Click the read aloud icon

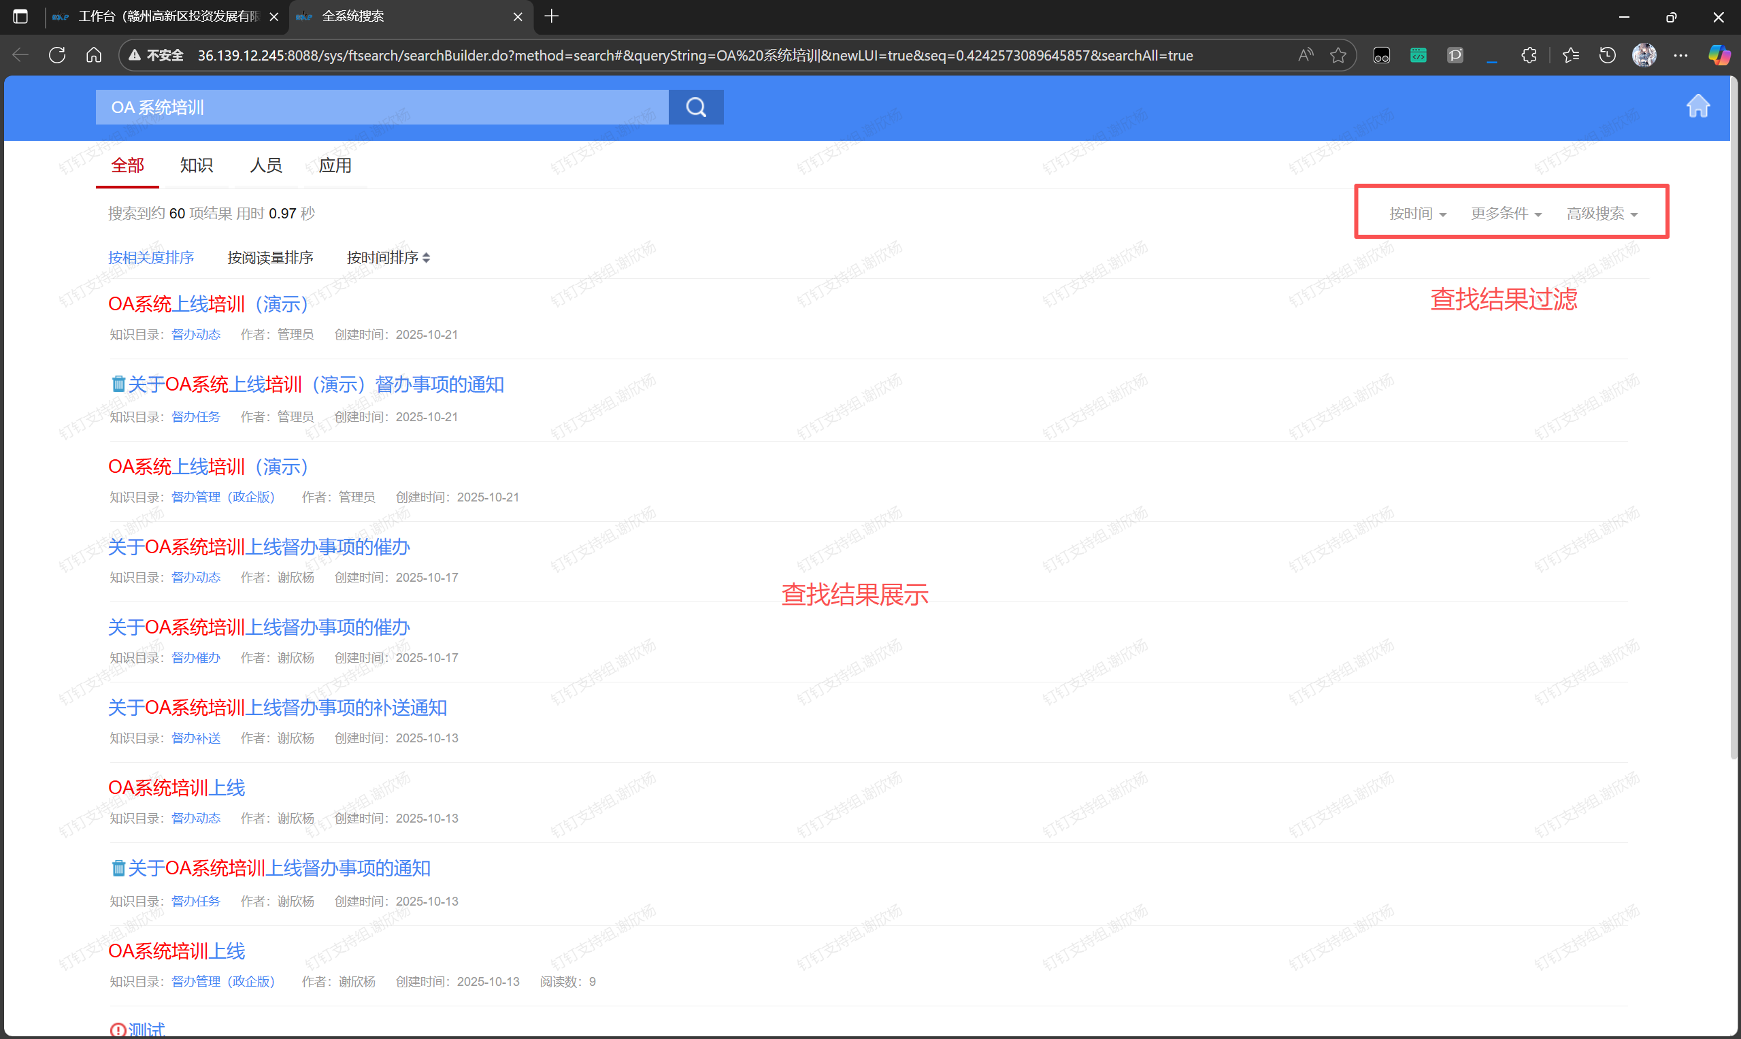1305,55
